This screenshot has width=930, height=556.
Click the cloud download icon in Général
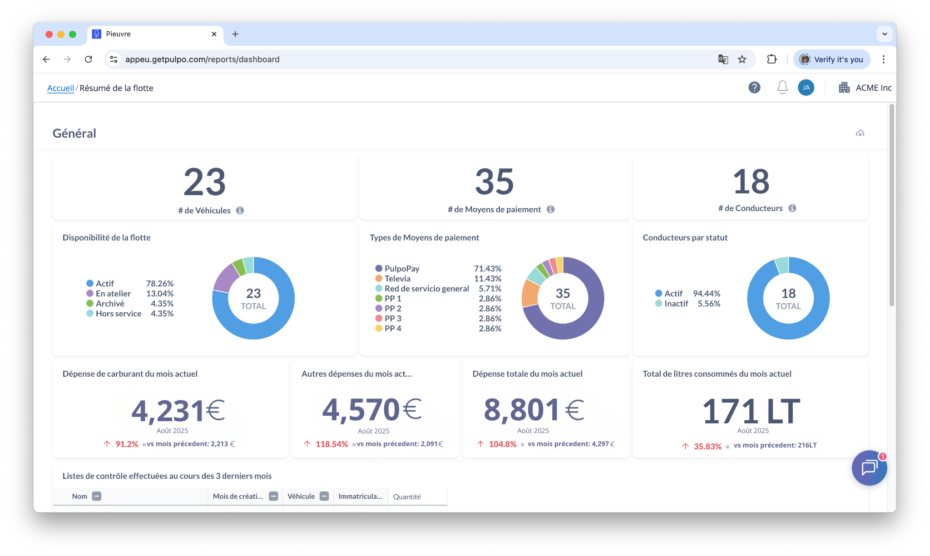click(x=860, y=133)
